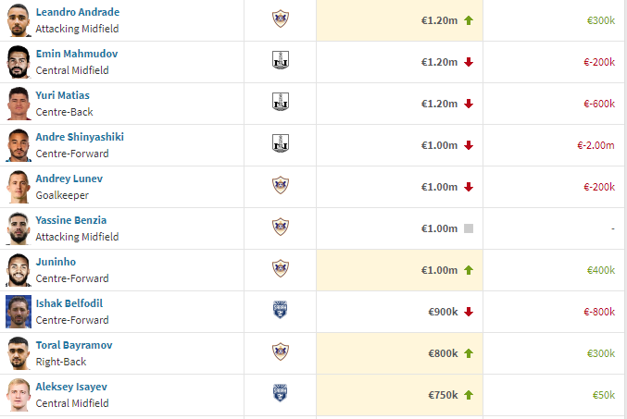Click Leandro Andrade's highlighted €1.20m value cell

click(x=399, y=20)
